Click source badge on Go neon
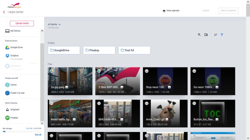 coord(194,71)
